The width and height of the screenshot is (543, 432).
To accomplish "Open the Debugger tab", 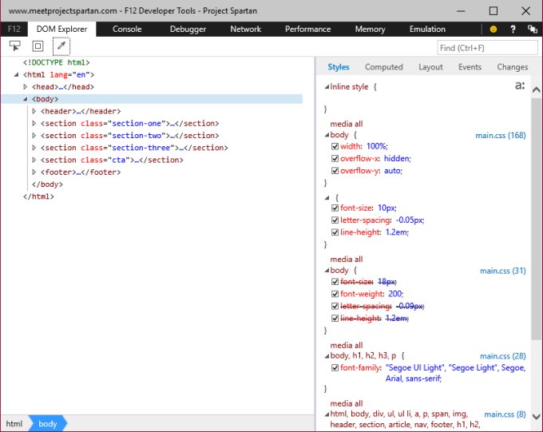I will pos(188,29).
